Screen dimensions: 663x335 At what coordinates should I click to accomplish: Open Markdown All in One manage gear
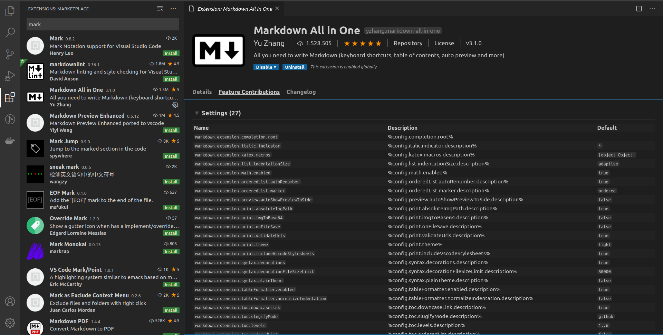tap(175, 105)
